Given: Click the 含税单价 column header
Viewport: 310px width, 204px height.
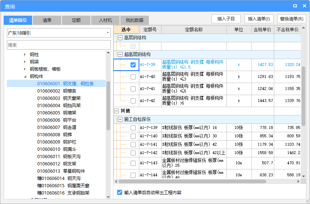Looking at the screenshot, I should pyautogui.click(x=263, y=30).
